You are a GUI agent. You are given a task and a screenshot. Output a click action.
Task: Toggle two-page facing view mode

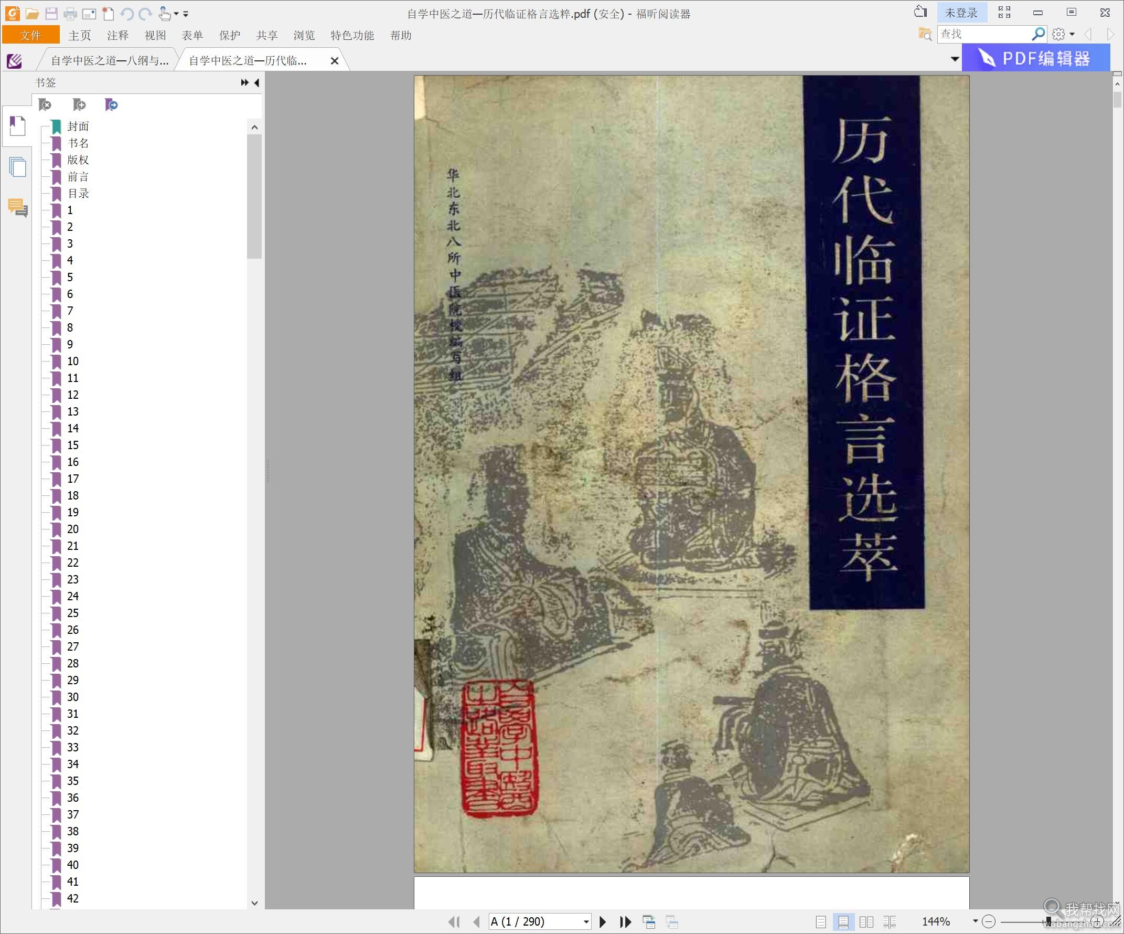[x=866, y=922]
